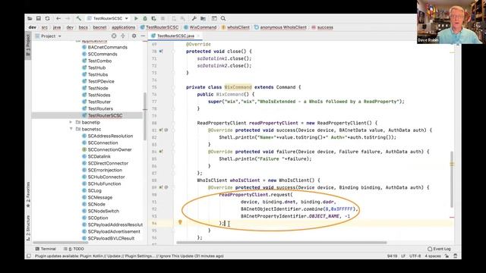The width and height of the screenshot is (486, 273).
Task: Toggle the Project tool window side tab
Action: click(x=28, y=45)
